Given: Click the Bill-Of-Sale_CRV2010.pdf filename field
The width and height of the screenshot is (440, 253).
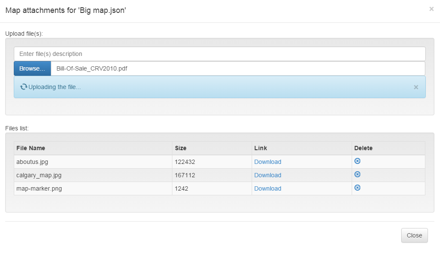Looking at the screenshot, I should click(238, 68).
